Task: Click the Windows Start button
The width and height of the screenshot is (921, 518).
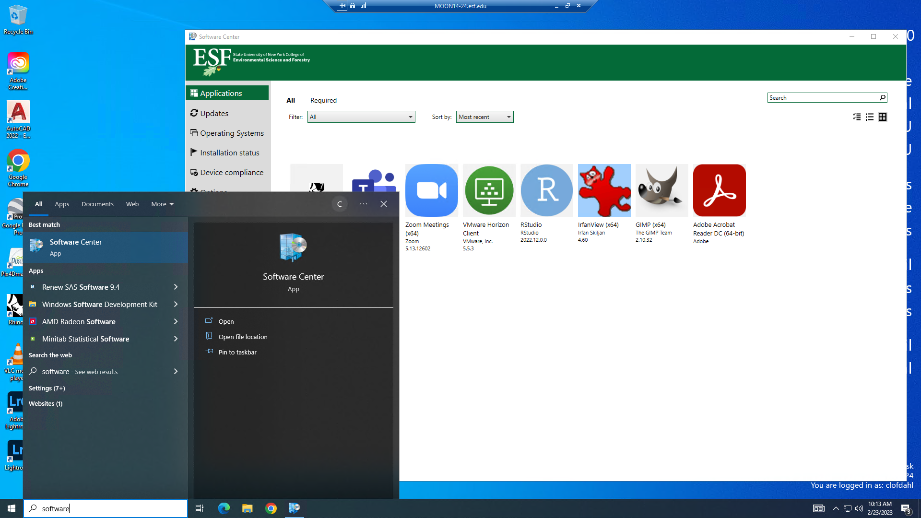Action: [12, 508]
